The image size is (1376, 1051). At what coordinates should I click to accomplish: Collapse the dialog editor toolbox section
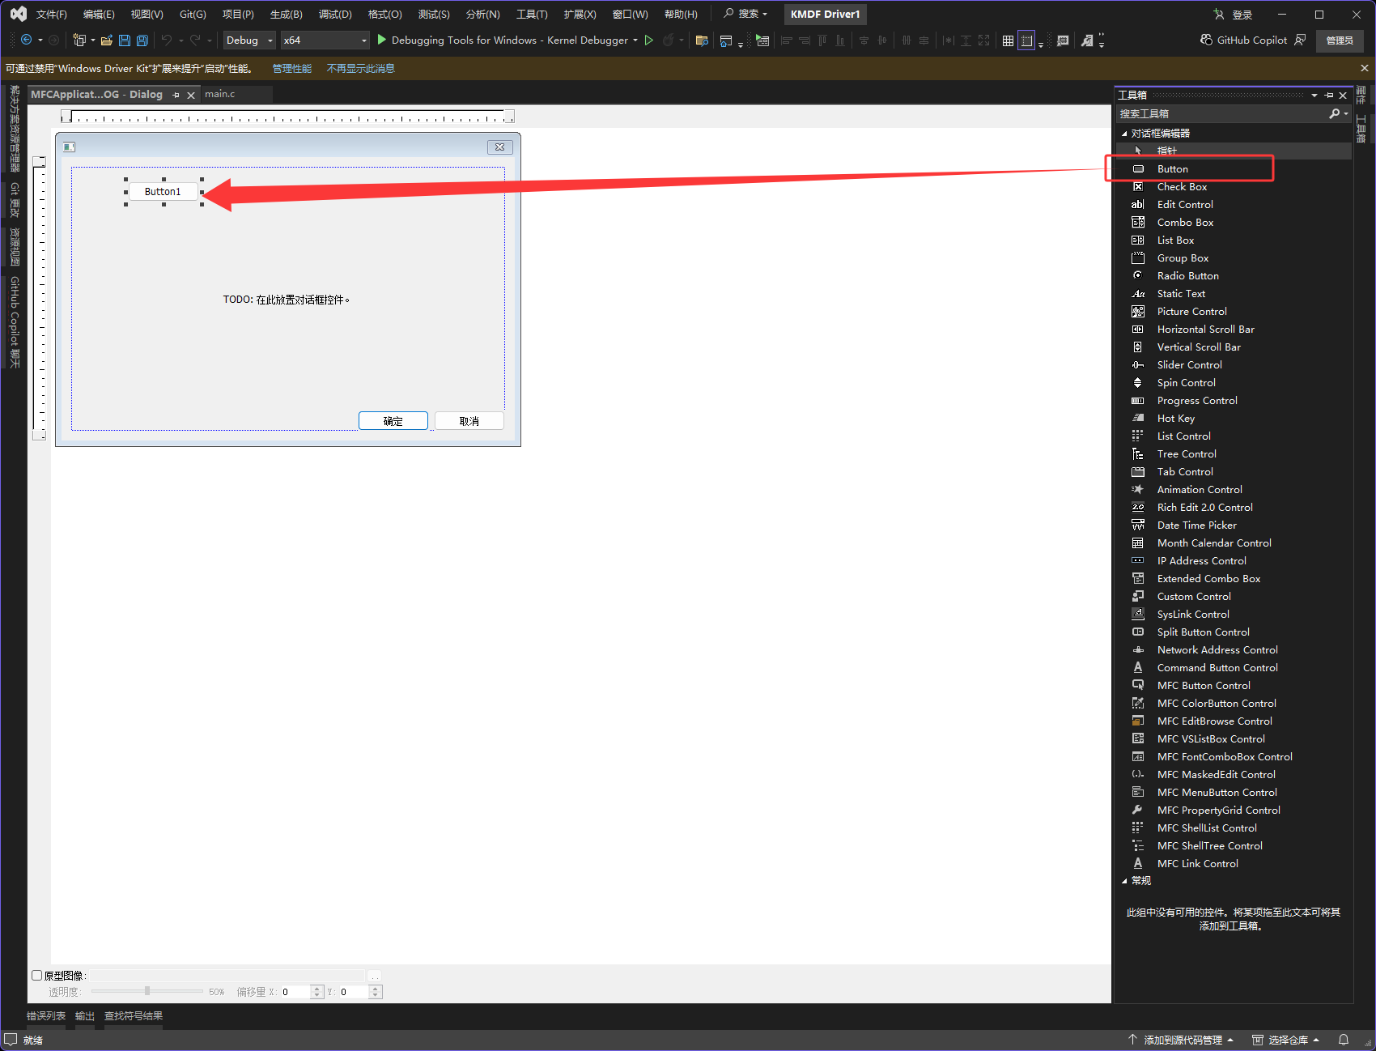1124,133
